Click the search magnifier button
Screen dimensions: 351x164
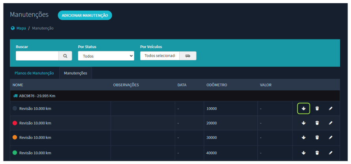tap(66, 56)
